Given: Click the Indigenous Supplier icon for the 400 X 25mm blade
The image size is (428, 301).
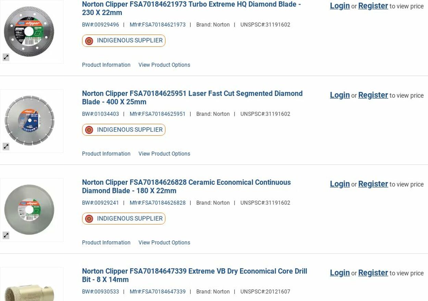Looking at the screenshot, I should click(89, 130).
